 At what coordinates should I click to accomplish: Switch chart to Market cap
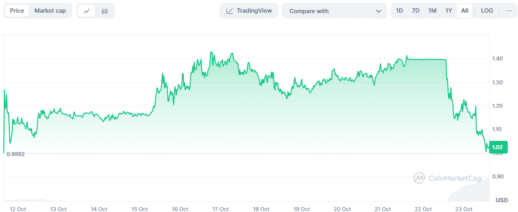(50, 11)
